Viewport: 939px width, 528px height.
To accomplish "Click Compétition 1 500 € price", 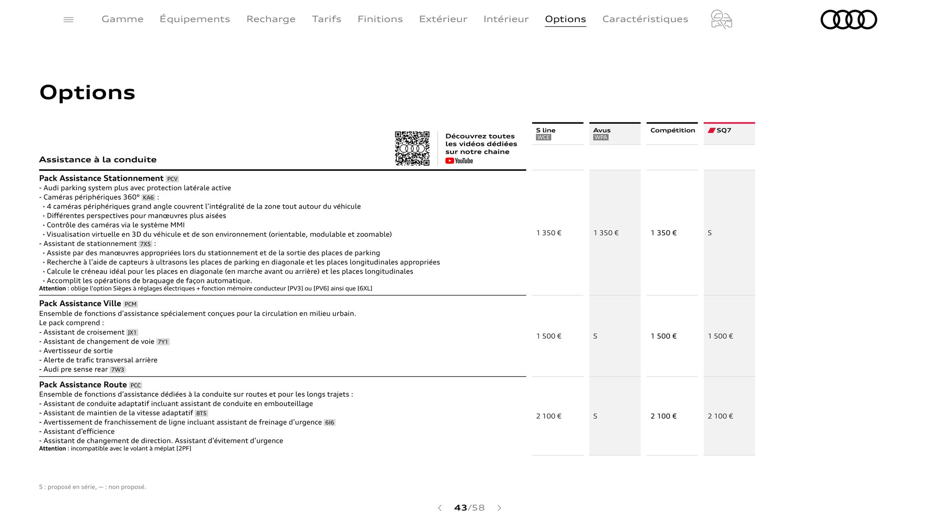I will coord(663,336).
